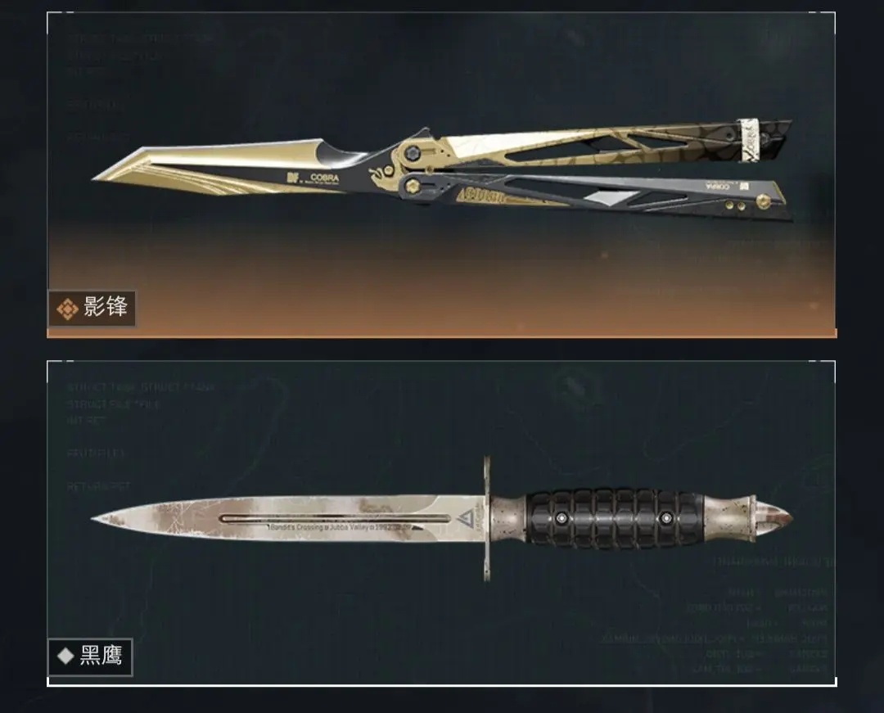The width and height of the screenshot is (884, 713).
Task: Click the triangle logo on the dagger blade
Action: pos(465,518)
